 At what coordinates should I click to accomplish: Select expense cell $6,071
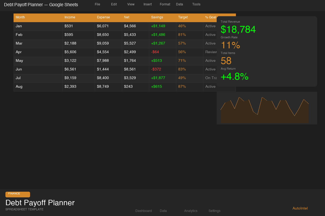[108, 26]
